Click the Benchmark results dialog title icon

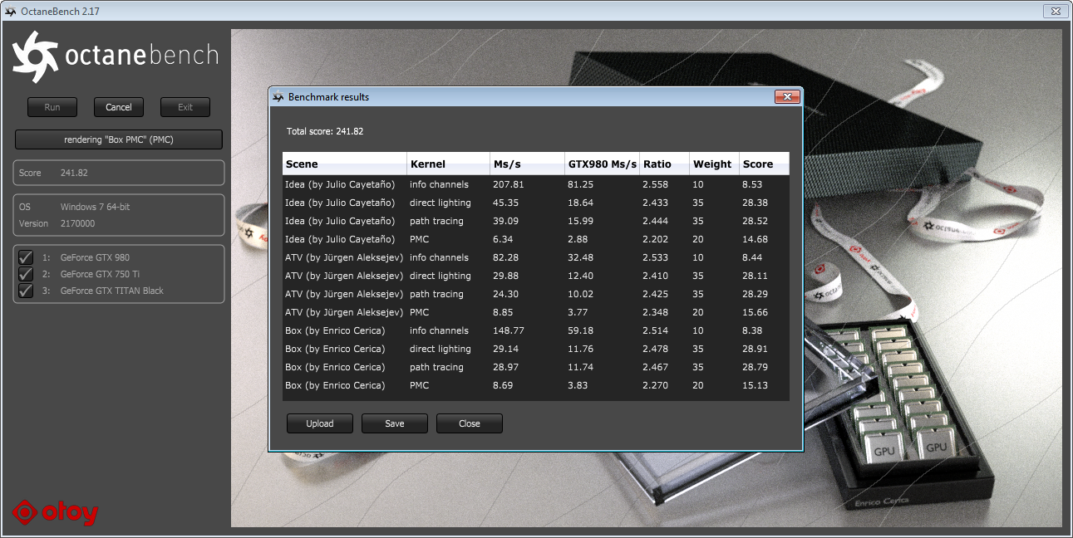pyautogui.click(x=278, y=97)
